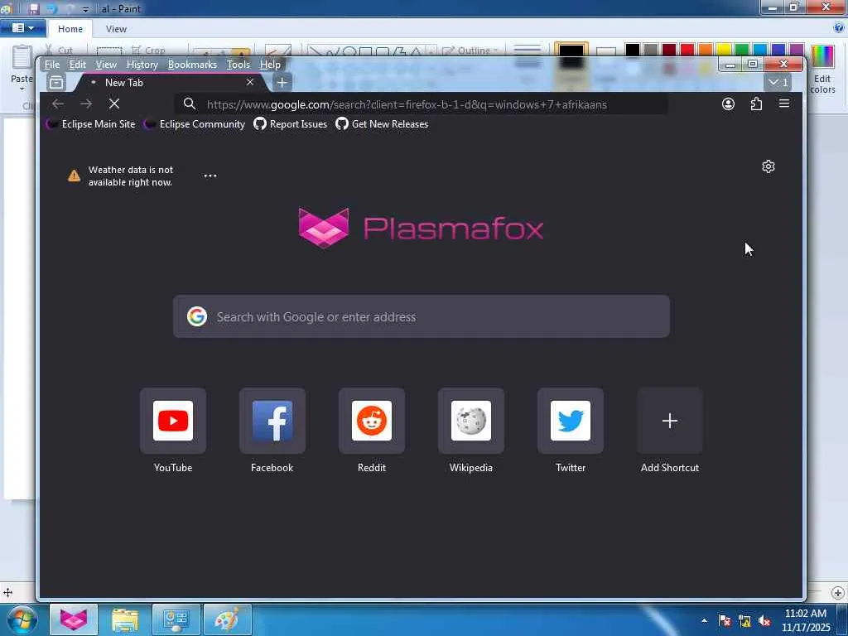The height and width of the screenshot is (636, 848).
Task: Open Paint help question mark icon
Action: [840, 28]
